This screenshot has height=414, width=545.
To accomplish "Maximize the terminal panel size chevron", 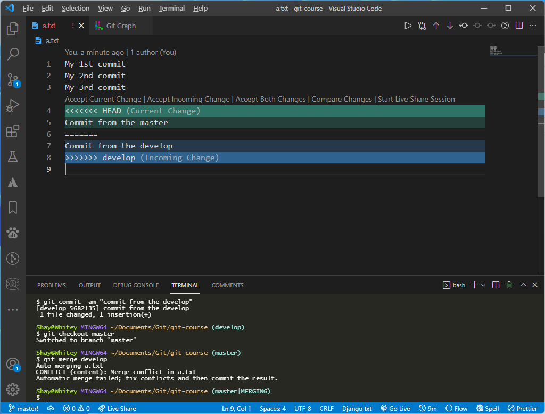I will (x=523, y=285).
